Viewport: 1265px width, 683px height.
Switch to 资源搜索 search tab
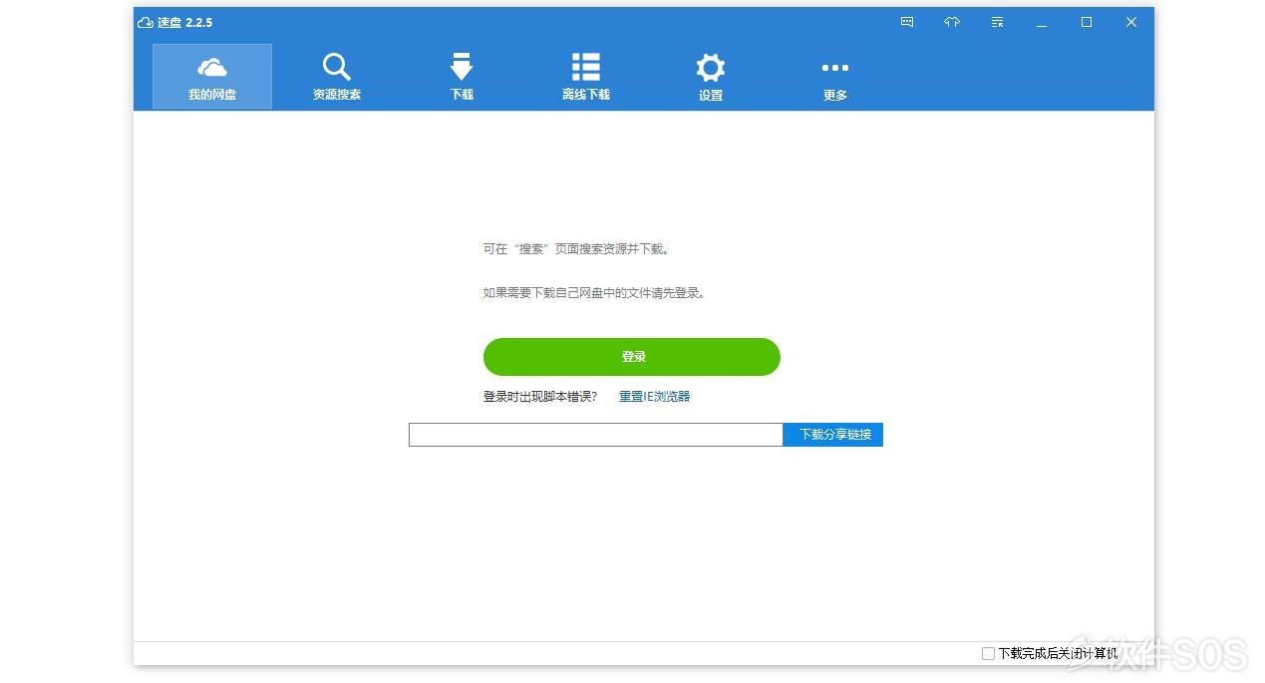tap(337, 76)
